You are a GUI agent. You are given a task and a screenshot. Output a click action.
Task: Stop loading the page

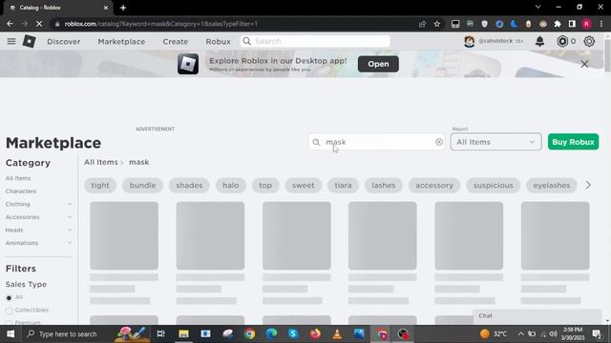click(39, 24)
